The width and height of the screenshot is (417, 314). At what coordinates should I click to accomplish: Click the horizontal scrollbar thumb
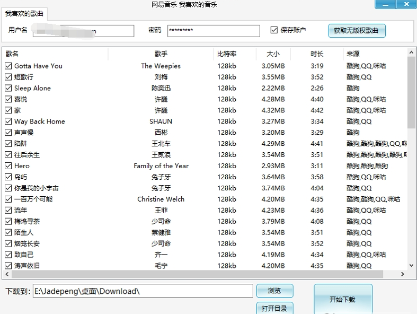click(x=197, y=274)
